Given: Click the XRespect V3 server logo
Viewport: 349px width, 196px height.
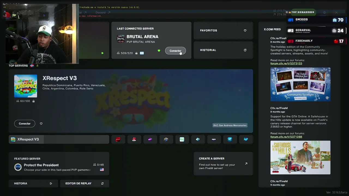Looking at the screenshot, I should (x=26, y=86).
